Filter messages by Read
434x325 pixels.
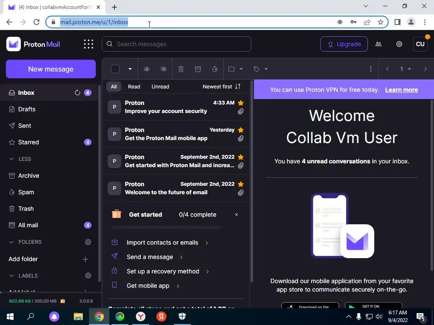pyautogui.click(x=134, y=86)
